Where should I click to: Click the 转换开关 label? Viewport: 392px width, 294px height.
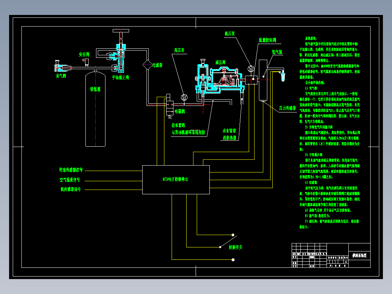tap(236, 247)
